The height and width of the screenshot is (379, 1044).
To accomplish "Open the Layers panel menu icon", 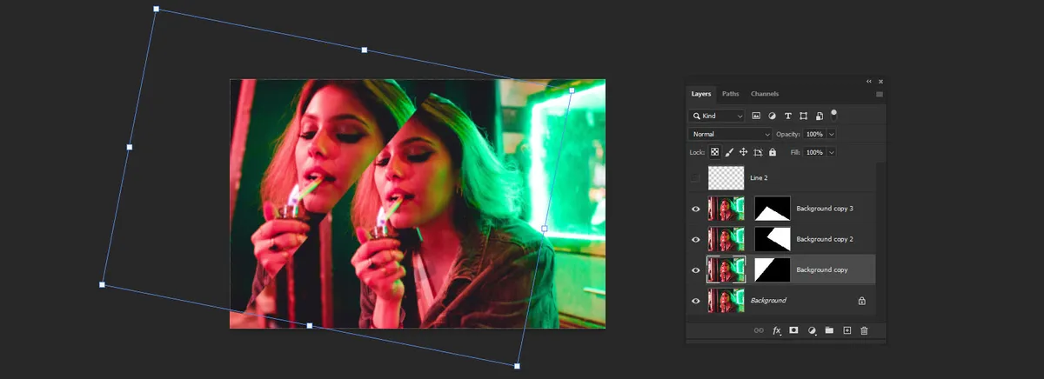I will pos(880,94).
